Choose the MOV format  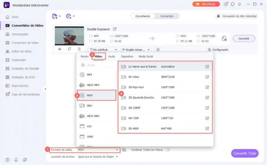(x=96, y=95)
